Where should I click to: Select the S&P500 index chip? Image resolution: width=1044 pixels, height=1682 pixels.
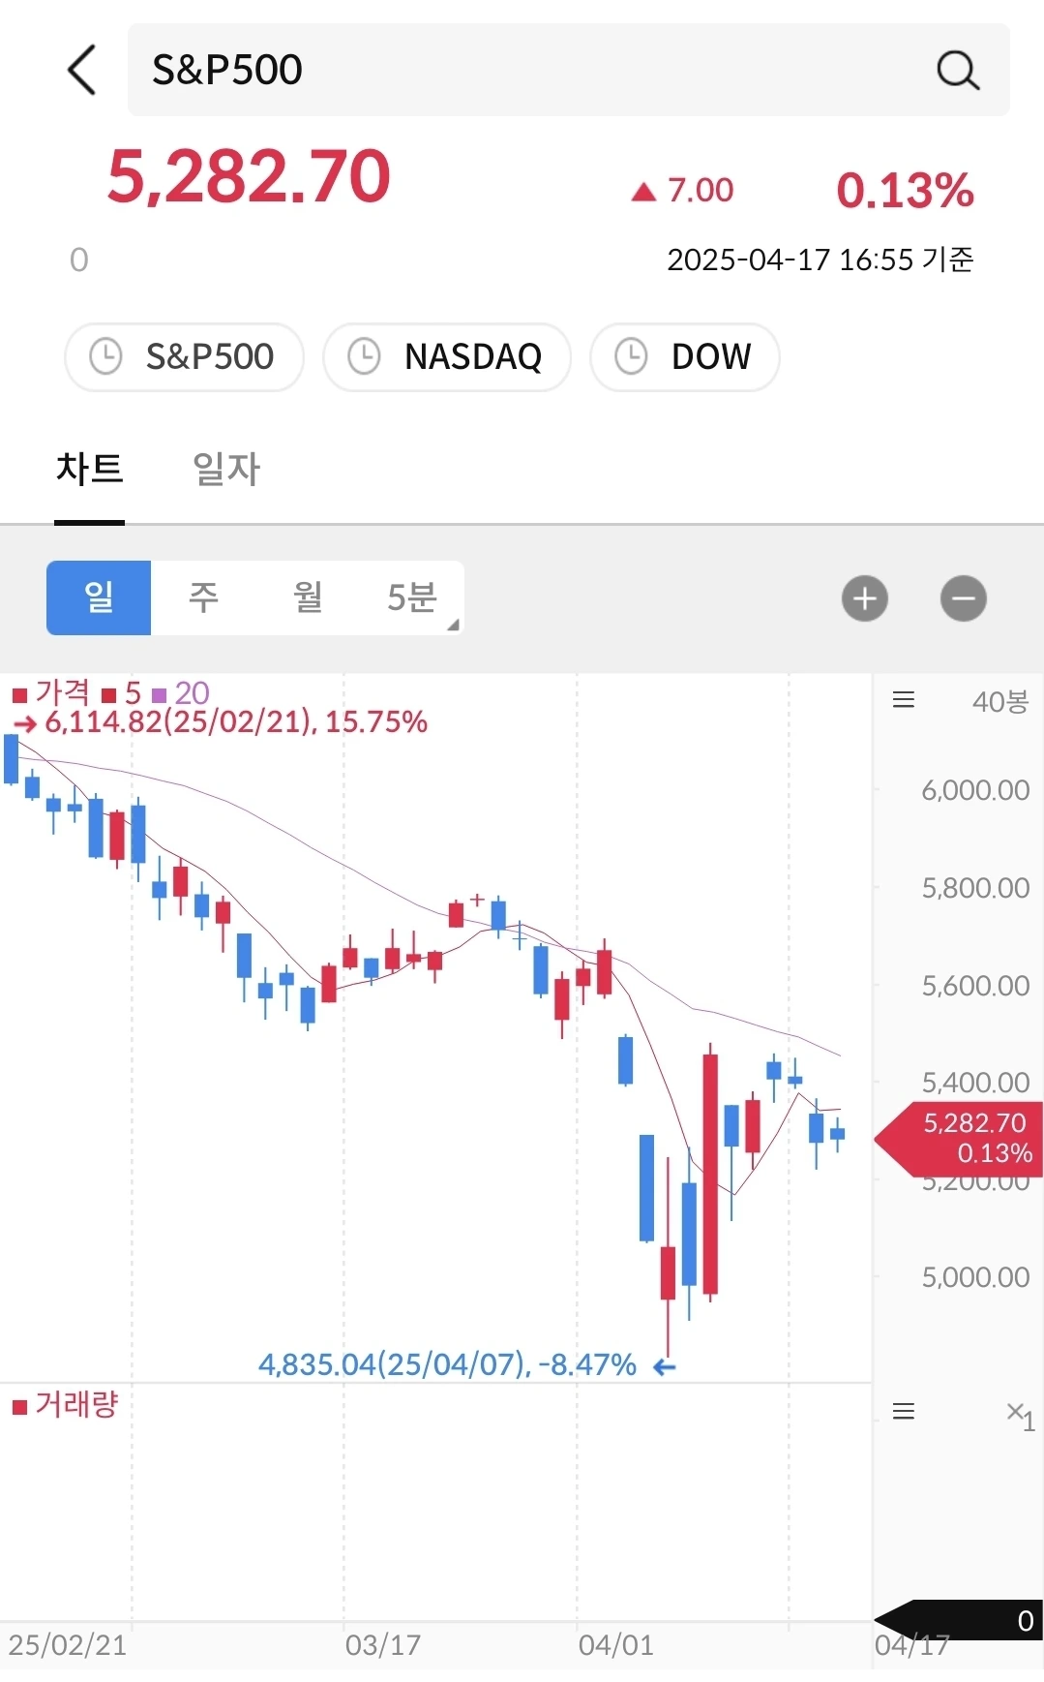(x=184, y=356)
